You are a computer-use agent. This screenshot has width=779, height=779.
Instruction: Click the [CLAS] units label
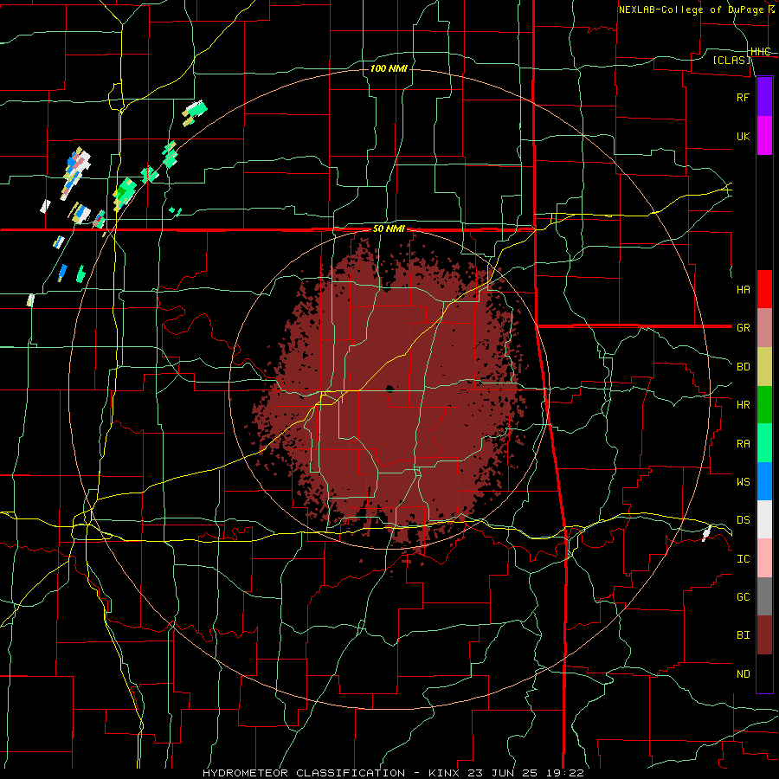point(731,60)
